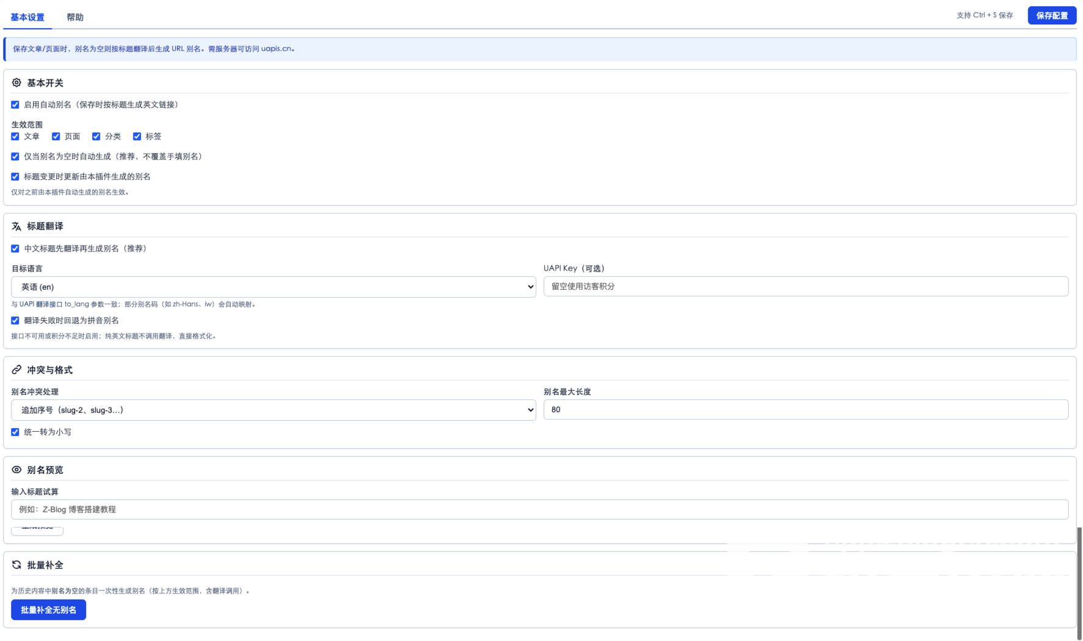Focus the 别名最大长度 field showing 80
Viewport: 1083px width, 641px height.
coord(806,410)
